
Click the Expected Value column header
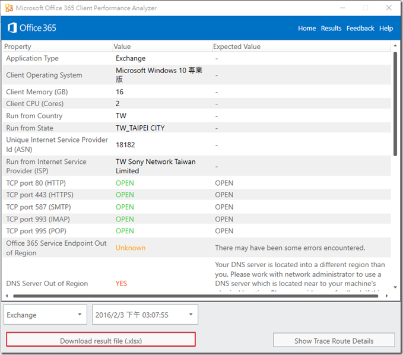click(x=236, y=46)
